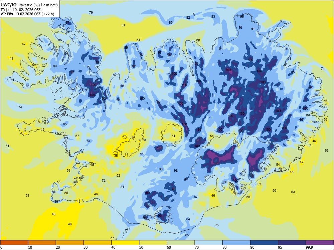Click the map value '52' in southwest
This screenshot has height=250, width=334.
(x=119, y=176)
